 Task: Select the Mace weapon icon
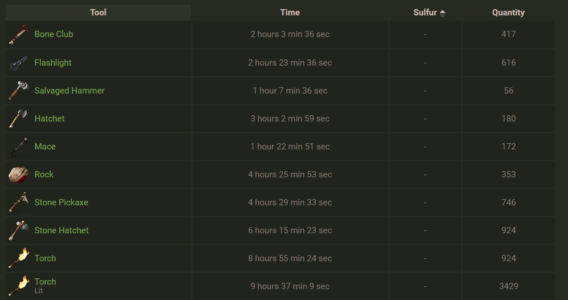click(x=18, y=147)
